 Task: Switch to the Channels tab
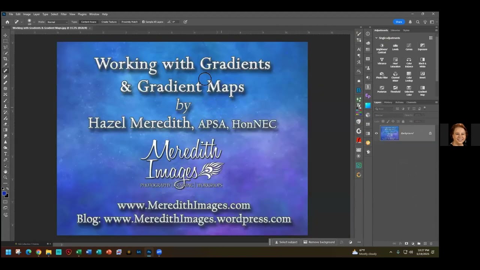[411, 102]
